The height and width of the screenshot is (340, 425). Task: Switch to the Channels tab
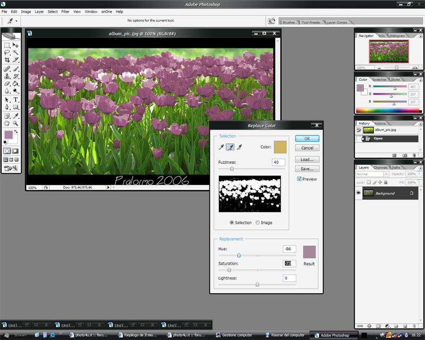pyautogui.click(x=380, y=167)
